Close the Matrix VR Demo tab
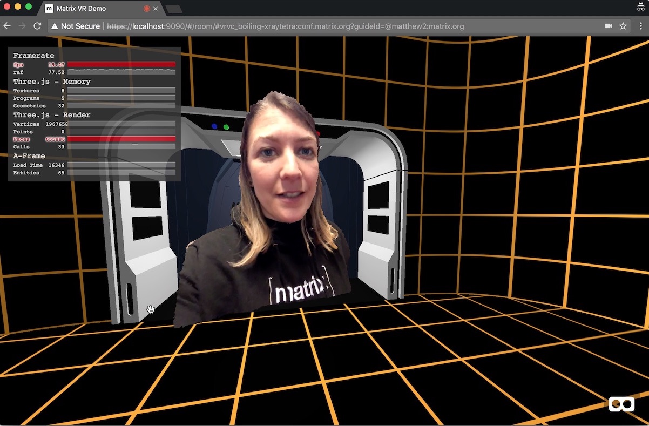649x426 pixels. pyautogui.click(x=156, y=9)
